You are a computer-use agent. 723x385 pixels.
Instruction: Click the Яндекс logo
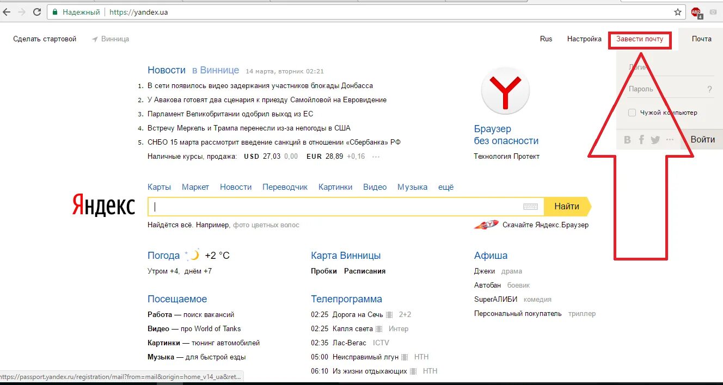point(103,206)
